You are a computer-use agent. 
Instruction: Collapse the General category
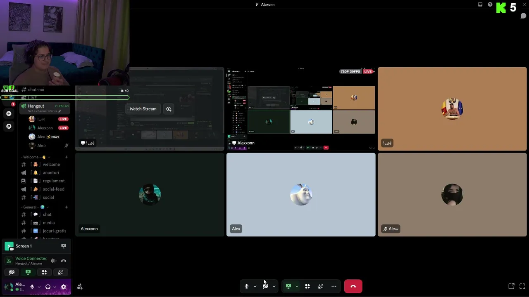pyautogui.click(x=35, y=207)
